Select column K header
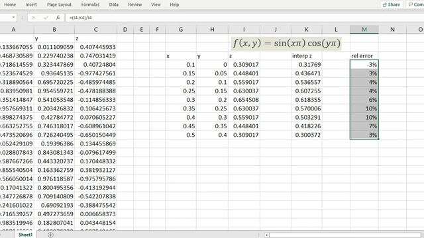424x238 pixels. pyautogui.click(x=306, y=30)
